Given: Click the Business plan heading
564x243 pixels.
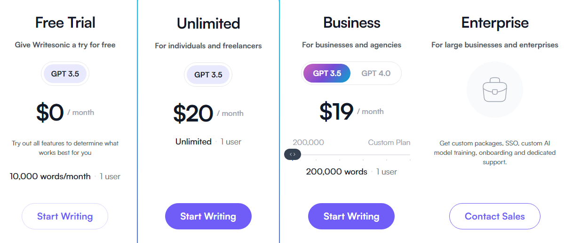Looking at the screenshot, I should pyautogui.click(x=351, y=23).
